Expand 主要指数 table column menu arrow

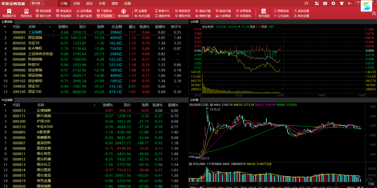[5, 27]
